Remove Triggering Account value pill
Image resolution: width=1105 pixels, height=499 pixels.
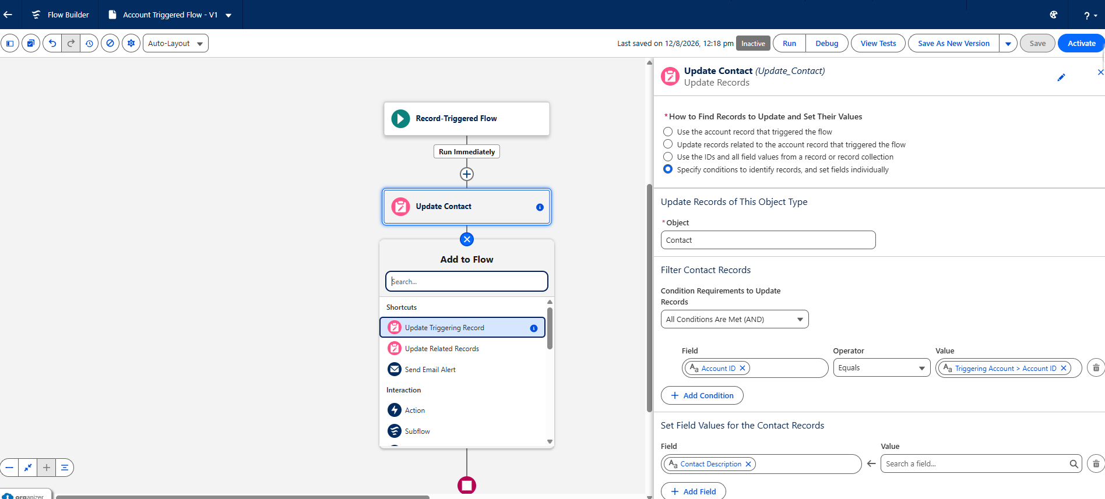click(1064, 369)
